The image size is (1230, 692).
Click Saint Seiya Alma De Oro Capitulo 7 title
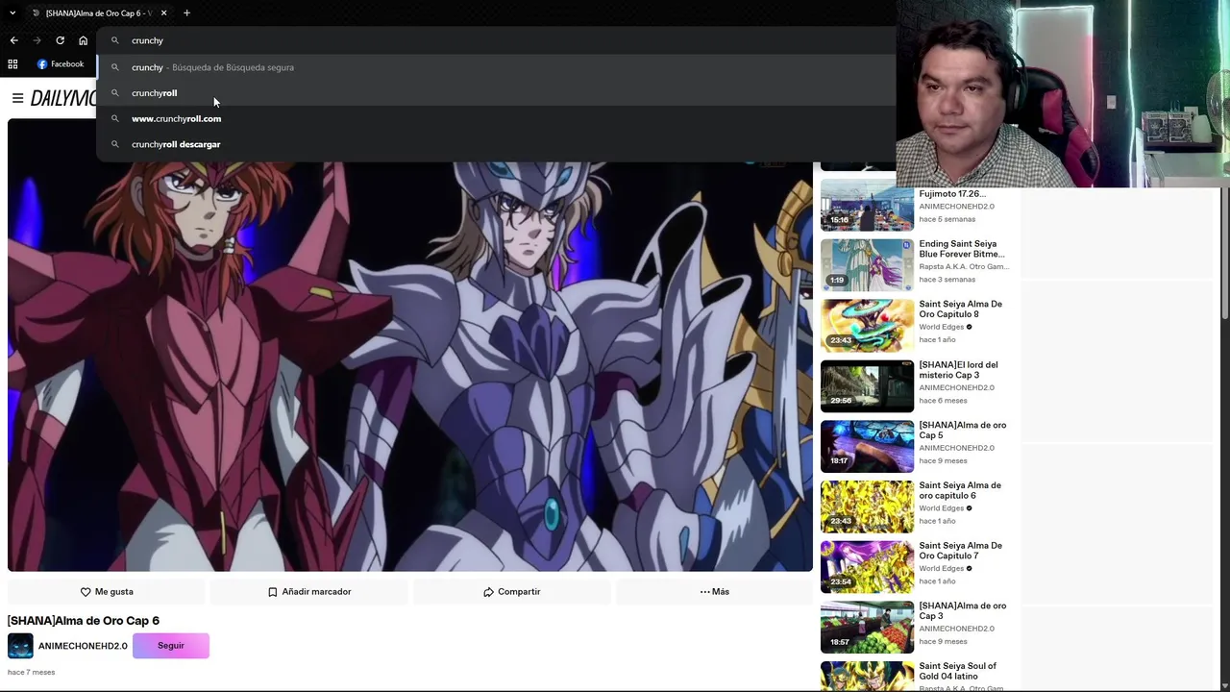(x=961, y=551)
